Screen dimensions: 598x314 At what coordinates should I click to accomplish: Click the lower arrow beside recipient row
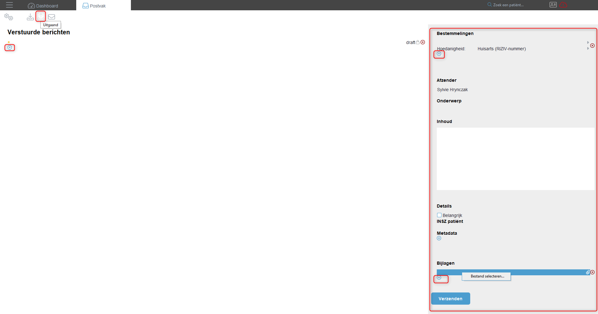pyautogui.click(x=588, y=48)
